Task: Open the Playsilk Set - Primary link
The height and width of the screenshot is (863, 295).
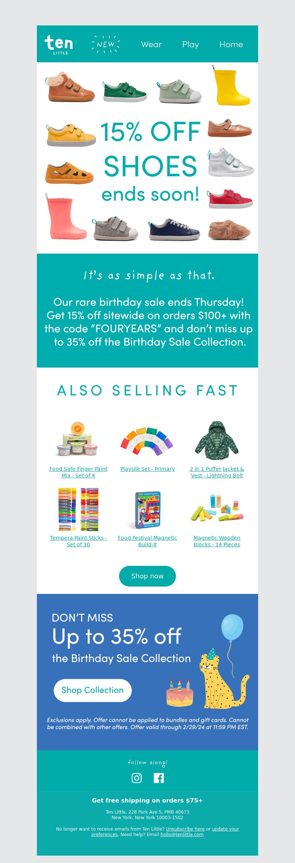Action: click(x=147, y=469)
